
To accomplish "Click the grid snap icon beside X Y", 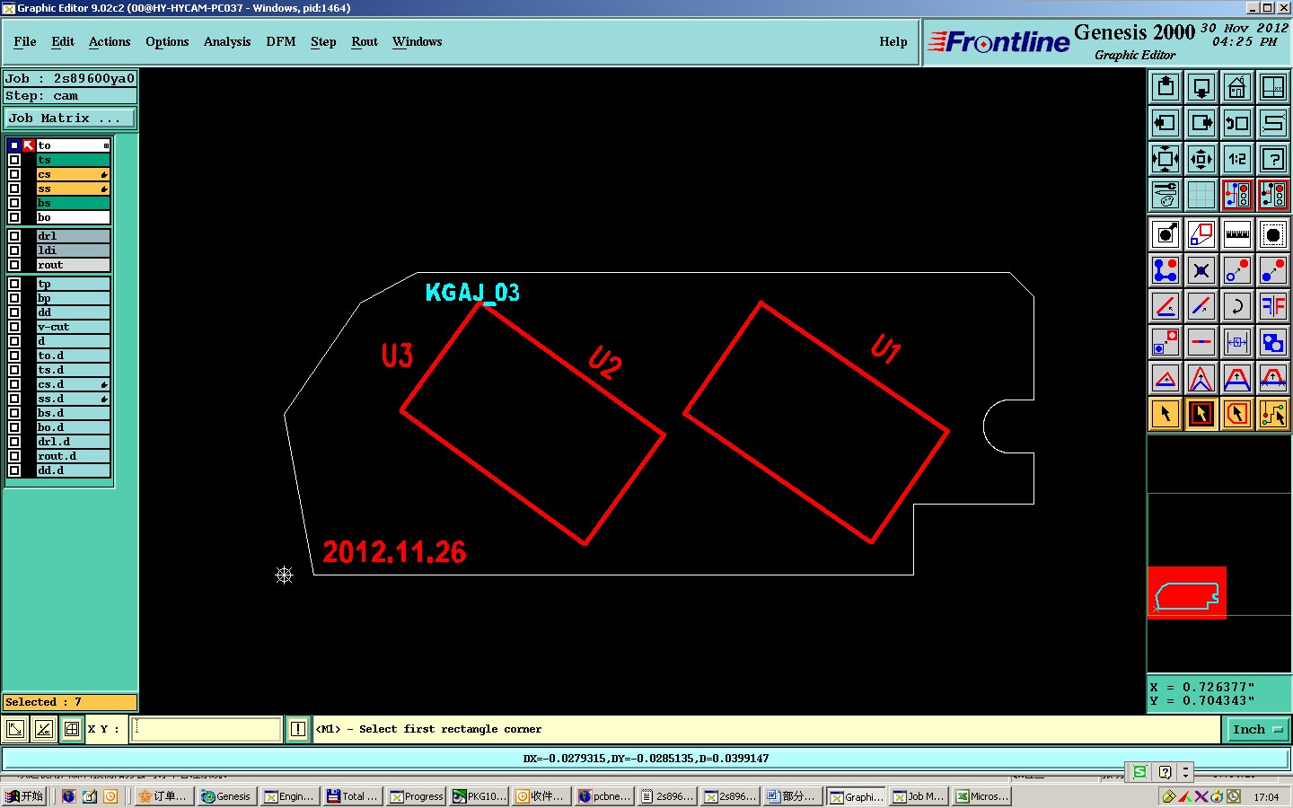I will coord(72,729).
